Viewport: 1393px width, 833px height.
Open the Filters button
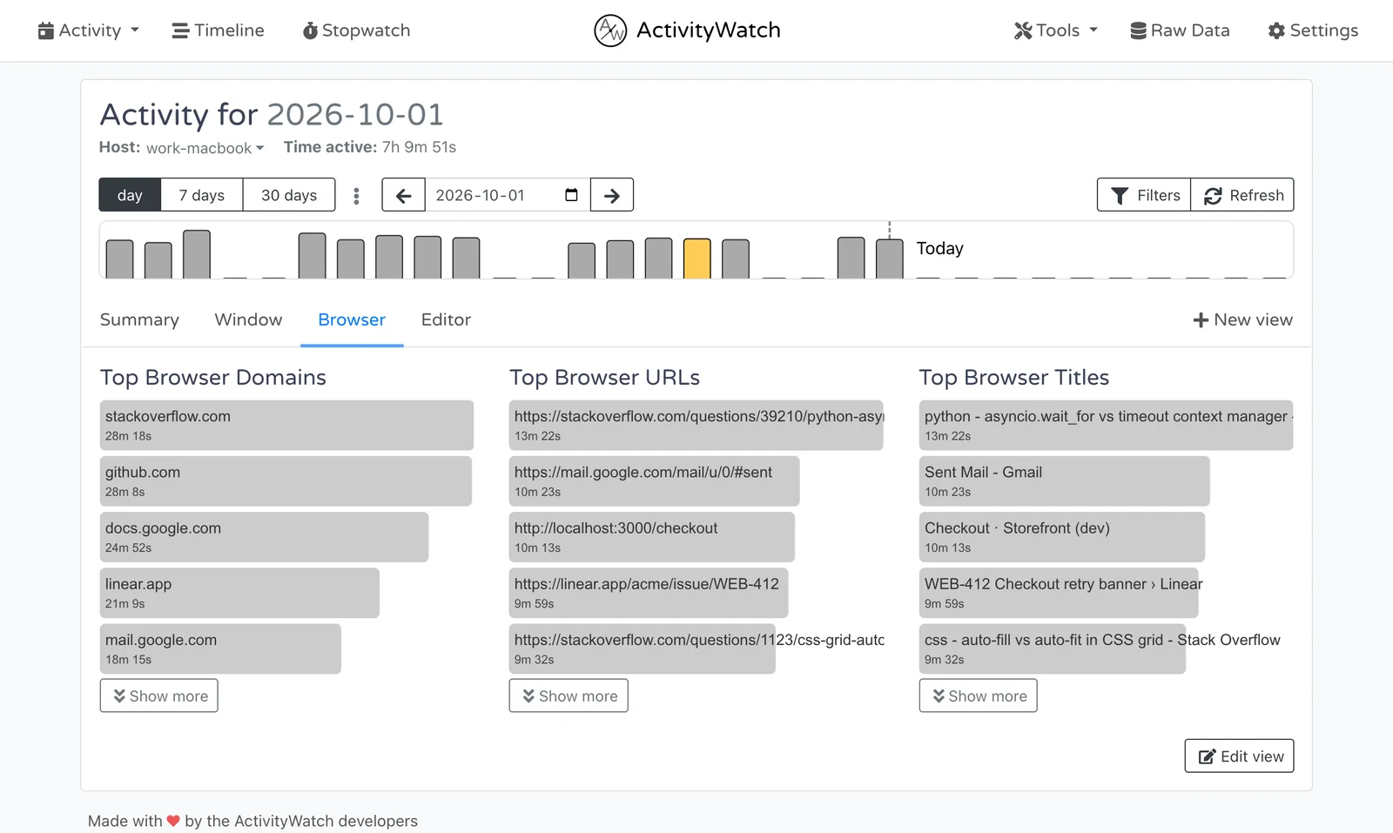(1144, 195)
